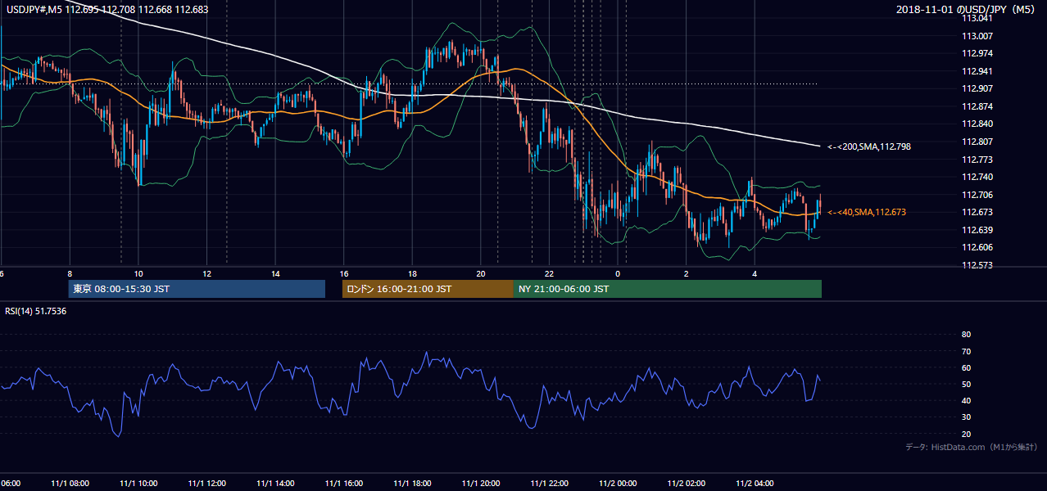Viewport: 1047px width, 491px height.
Task: Click the 200,SMA,112.798 moving average label
Action: pos(869,146)
